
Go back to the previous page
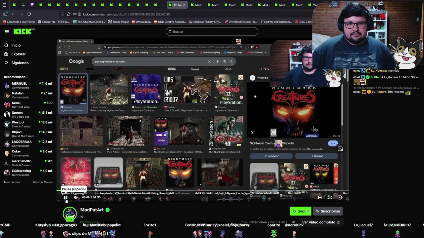point(13,14)
